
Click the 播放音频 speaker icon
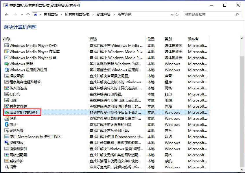7,76
